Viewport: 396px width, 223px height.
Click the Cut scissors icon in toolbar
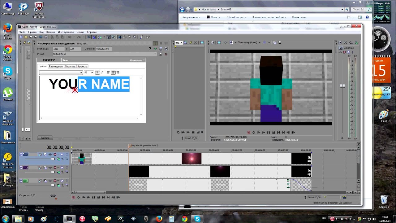coord(52,37)
